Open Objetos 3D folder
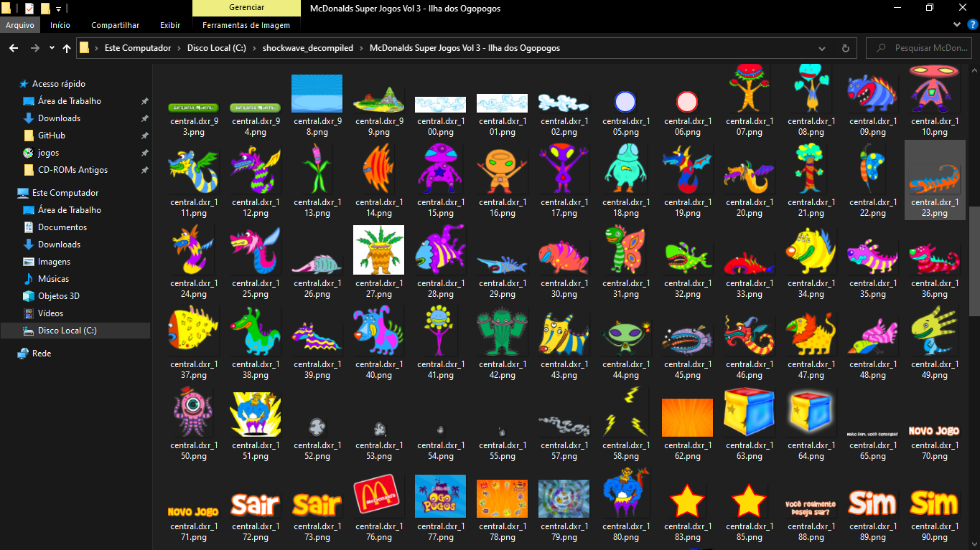980x550 pixels. coord(58,296)
